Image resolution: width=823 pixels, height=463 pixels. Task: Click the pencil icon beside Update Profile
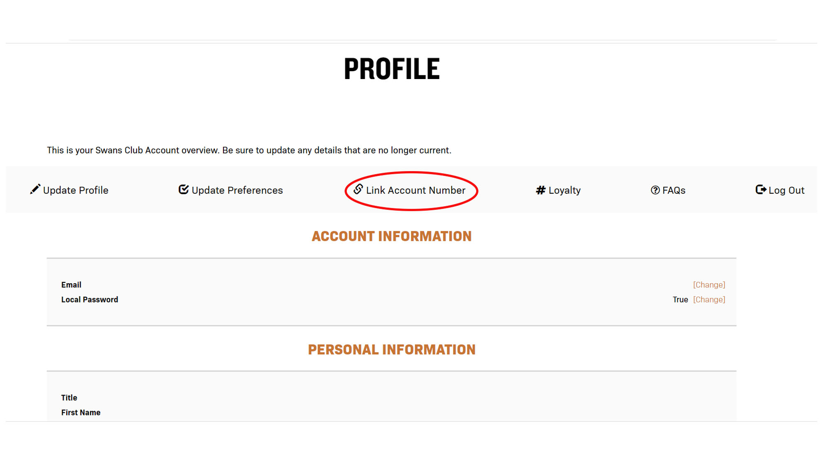pyautogui.click(x=35, y=189)
